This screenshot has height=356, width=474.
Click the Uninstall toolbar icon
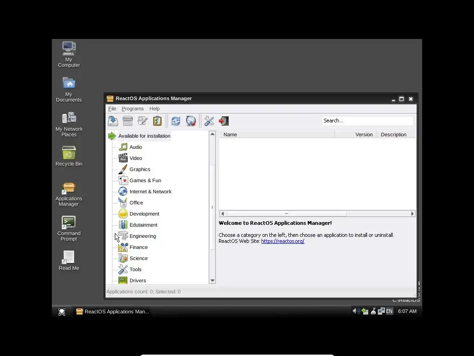point(128,121)
